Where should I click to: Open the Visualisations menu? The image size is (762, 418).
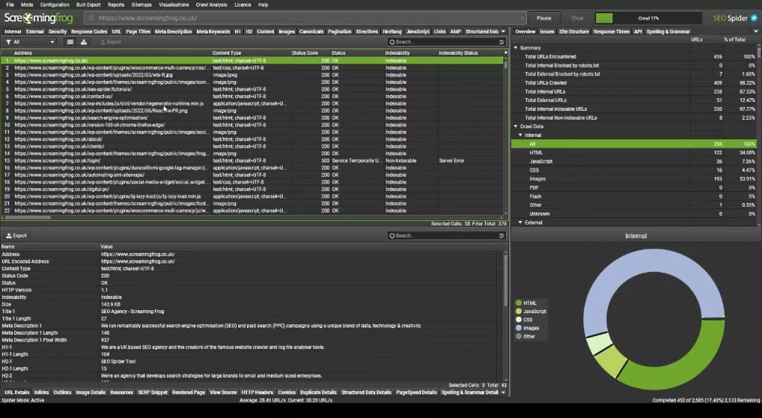click(173, 5)
